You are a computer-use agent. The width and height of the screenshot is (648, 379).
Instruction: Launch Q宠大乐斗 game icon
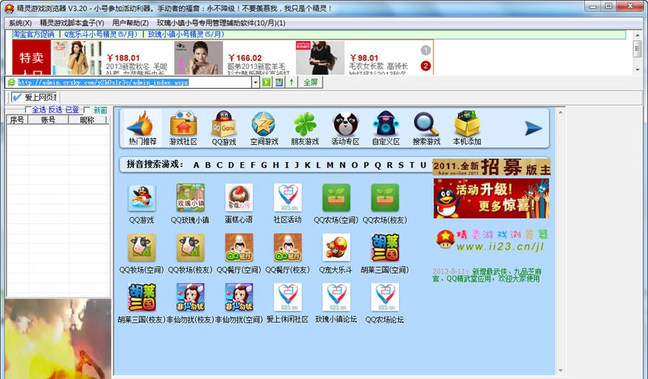tap(336, 247)
